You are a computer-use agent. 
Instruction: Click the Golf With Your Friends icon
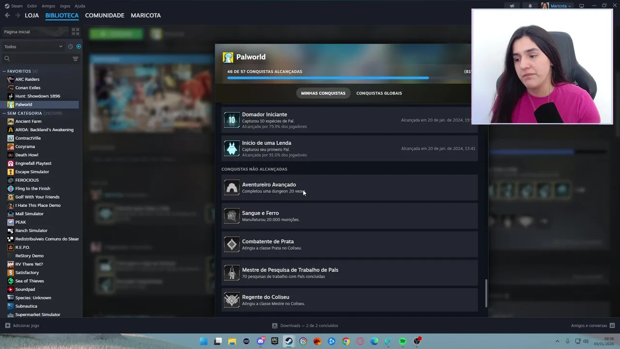click(x=11, y=197)
